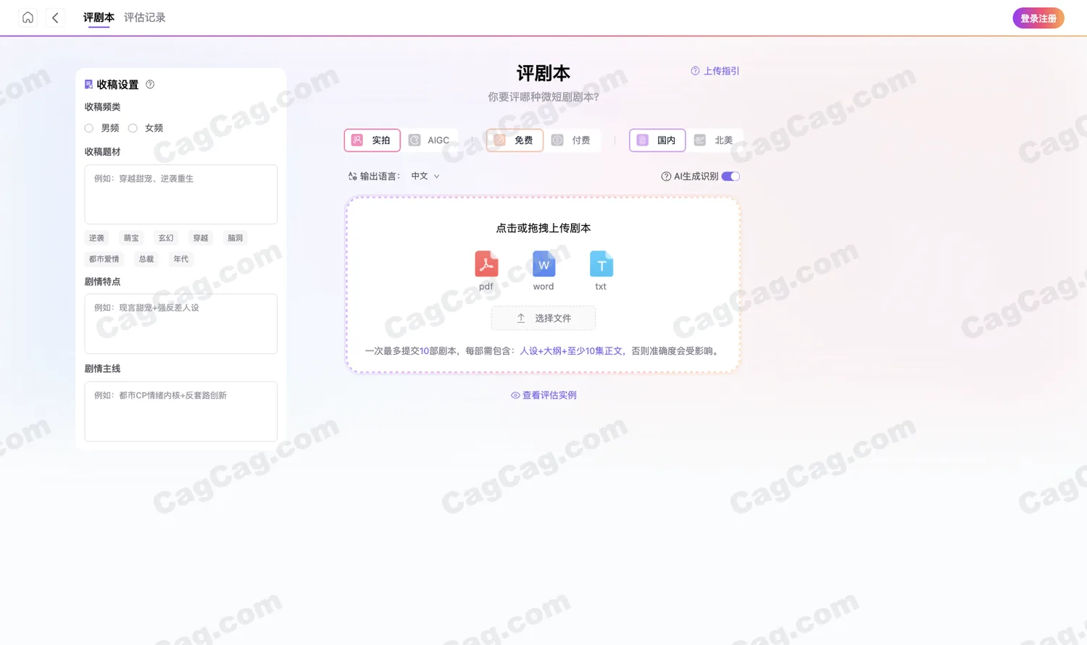Open the 输出语言 中文 dropdown
Screen dimensions: 1087x645
(x=425, y=177)
